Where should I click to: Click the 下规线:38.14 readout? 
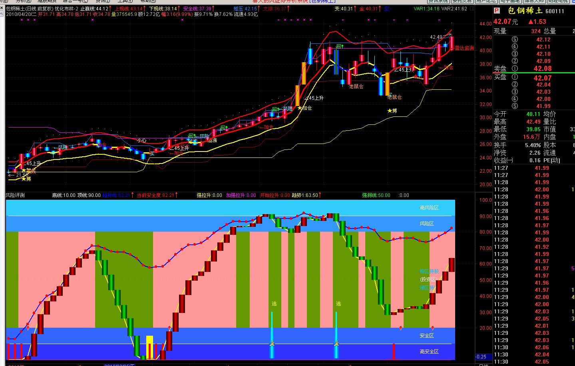(x=163, y=9)
